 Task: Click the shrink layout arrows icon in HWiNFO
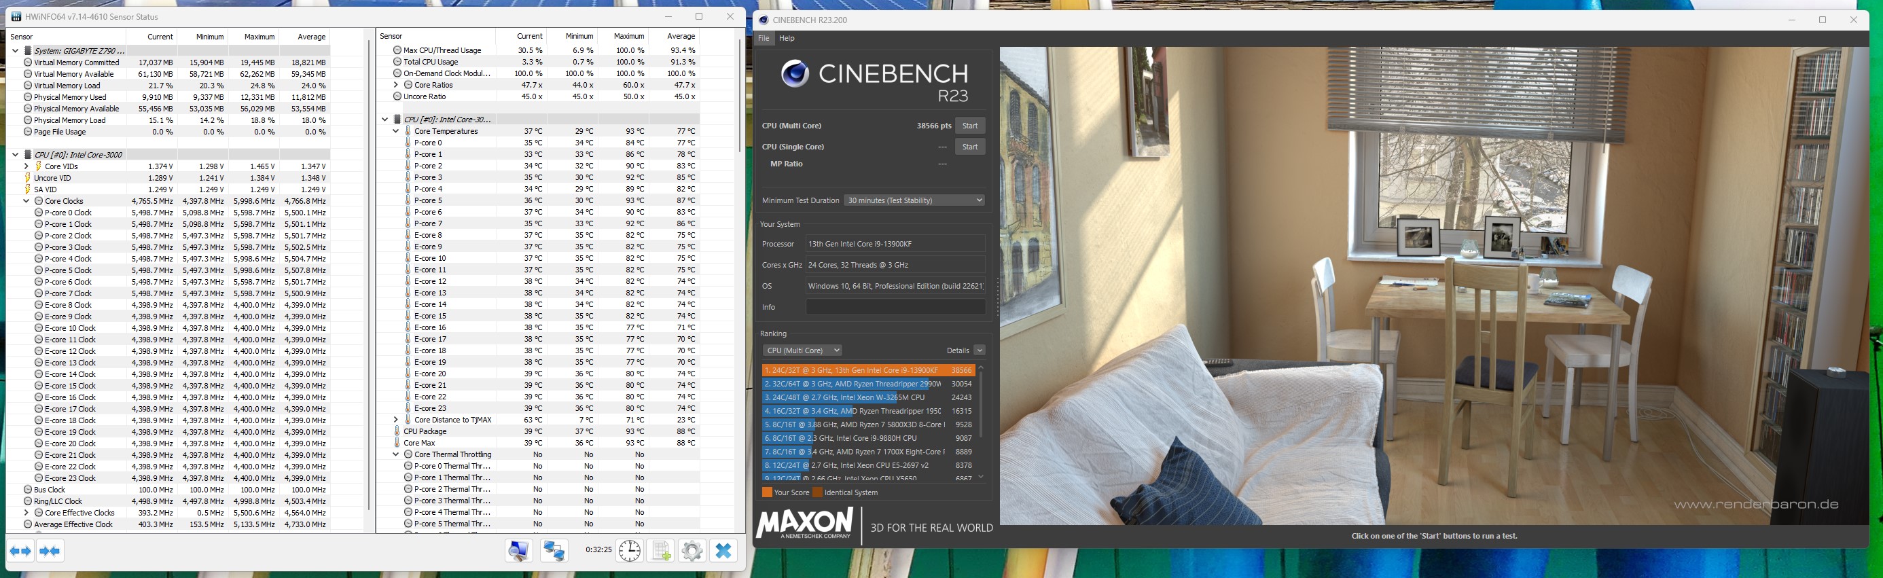click(x=50, y=551)
